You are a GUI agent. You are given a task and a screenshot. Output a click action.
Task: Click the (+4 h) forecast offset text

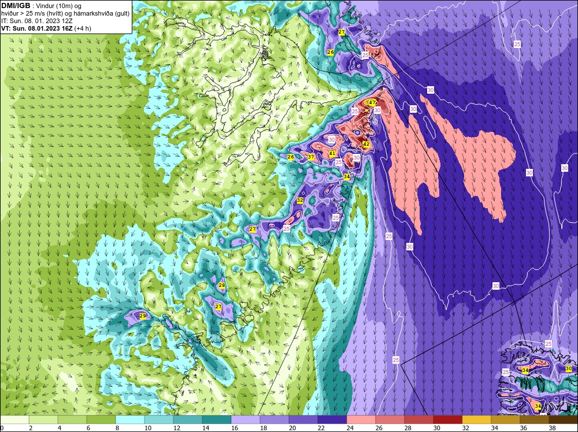pos(83,28)
